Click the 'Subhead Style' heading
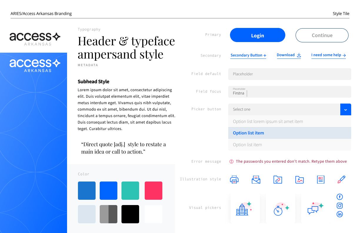 coord(94,82)
